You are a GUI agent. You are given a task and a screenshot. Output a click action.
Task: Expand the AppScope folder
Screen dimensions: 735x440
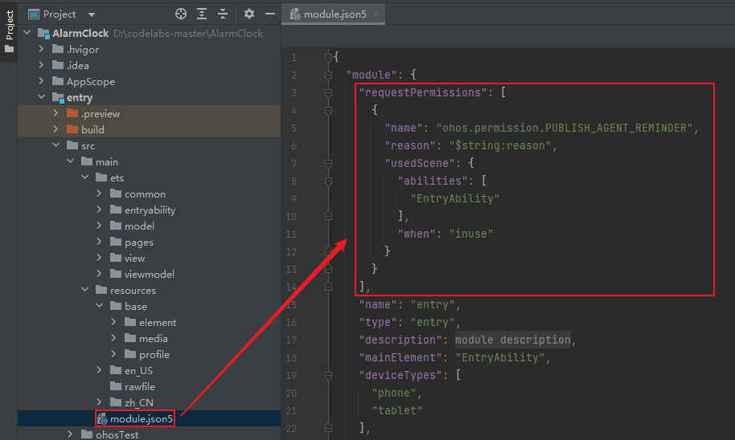[x=41, y=80]
